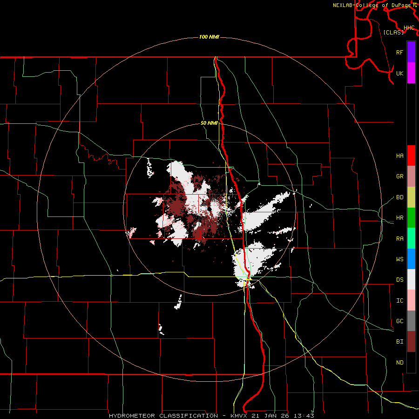
Task: Click the HR green legend swatch
Action: click(x=411, y=218)
